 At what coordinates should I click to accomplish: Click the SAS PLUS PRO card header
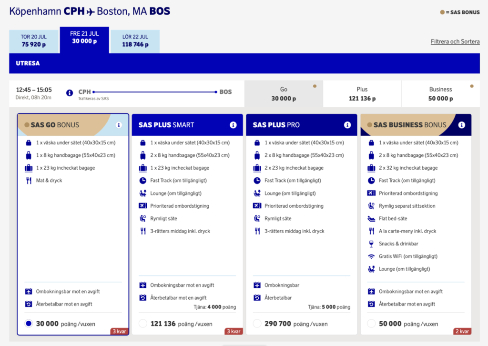coord(302,125)
